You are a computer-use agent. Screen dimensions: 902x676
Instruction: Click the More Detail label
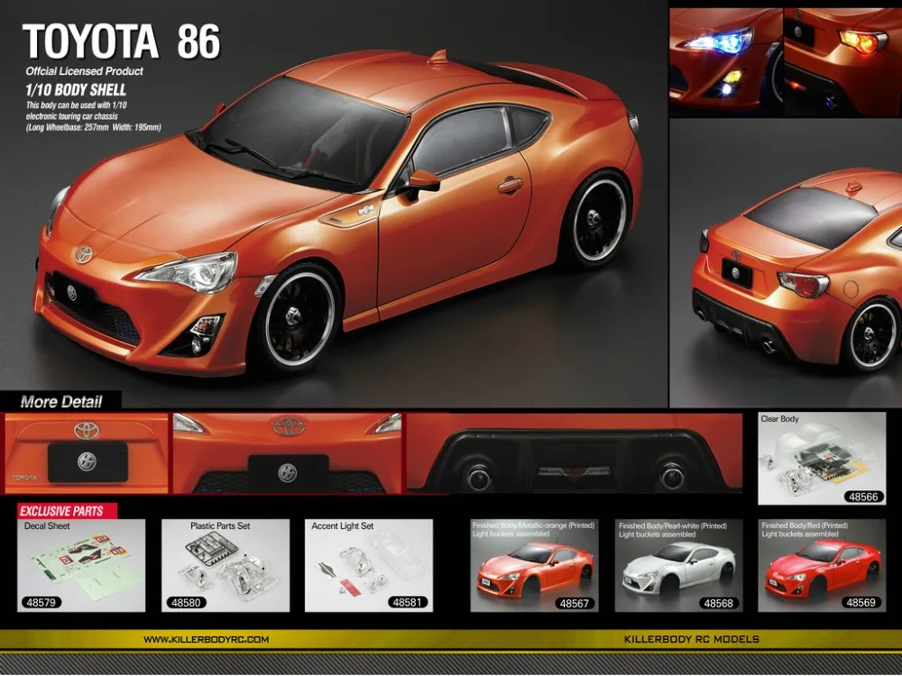(61, 402)
